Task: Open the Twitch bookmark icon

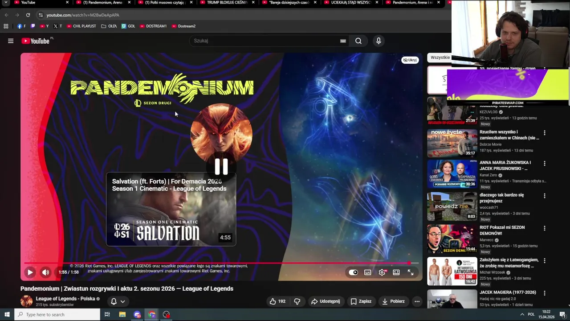Action: tap(33, 26)
